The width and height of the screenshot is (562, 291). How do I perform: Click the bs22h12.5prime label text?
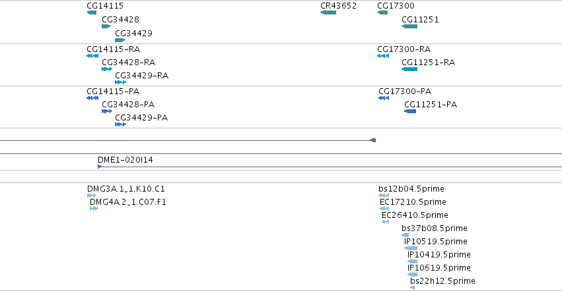point(442,281)
